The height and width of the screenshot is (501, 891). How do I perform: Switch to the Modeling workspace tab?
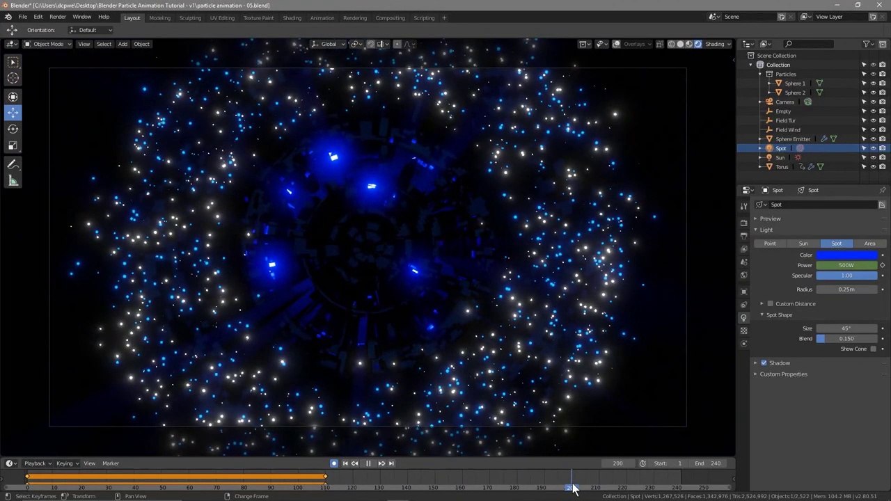(x=159, y=17)
